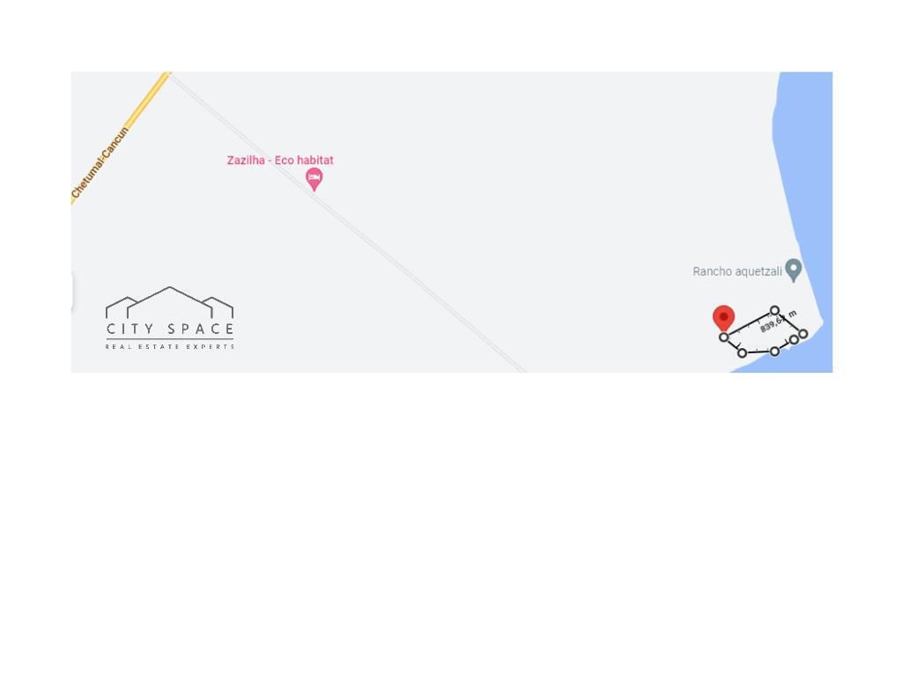Screen dimensions: 902x697
Task: Select the rightmost polygon vertex near shoreline
Action: (x=803, y=334)
